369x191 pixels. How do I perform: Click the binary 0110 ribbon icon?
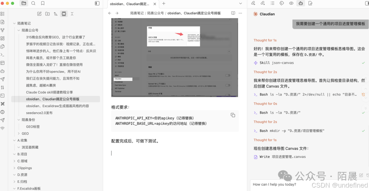tap(3, 87)
